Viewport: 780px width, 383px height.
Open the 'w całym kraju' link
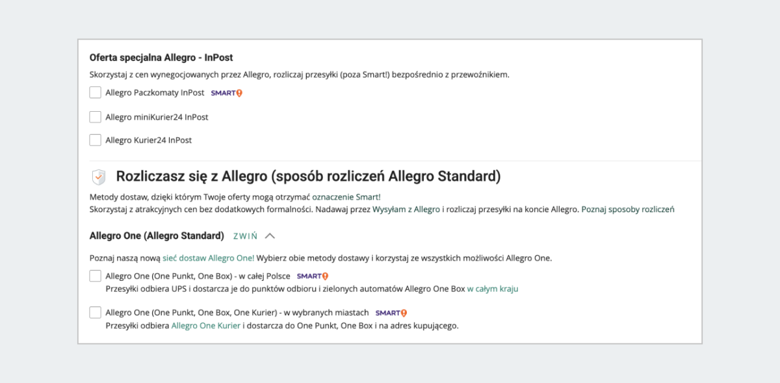[x=492, y=289]
